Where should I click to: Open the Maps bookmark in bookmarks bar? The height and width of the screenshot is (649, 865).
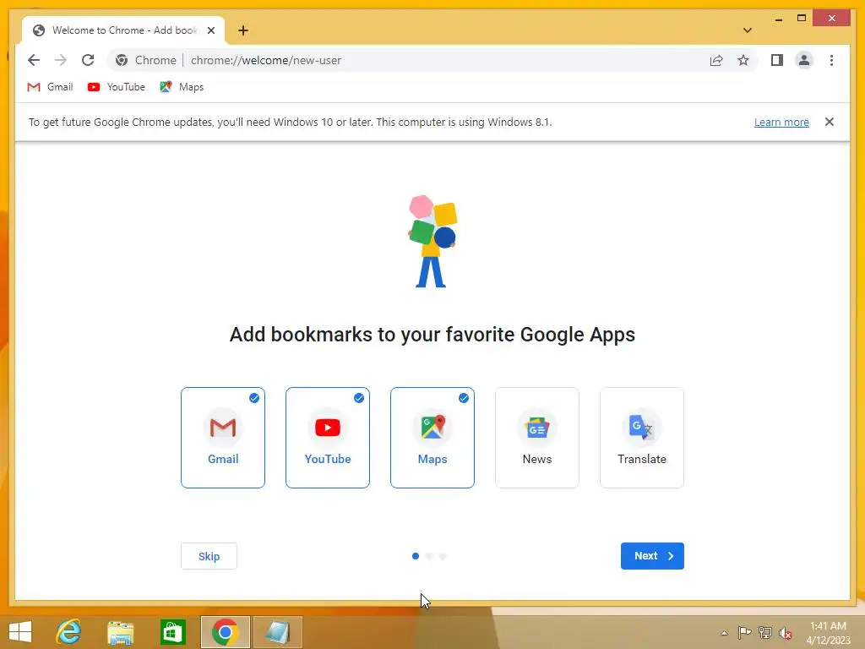[x=182, y=87]
